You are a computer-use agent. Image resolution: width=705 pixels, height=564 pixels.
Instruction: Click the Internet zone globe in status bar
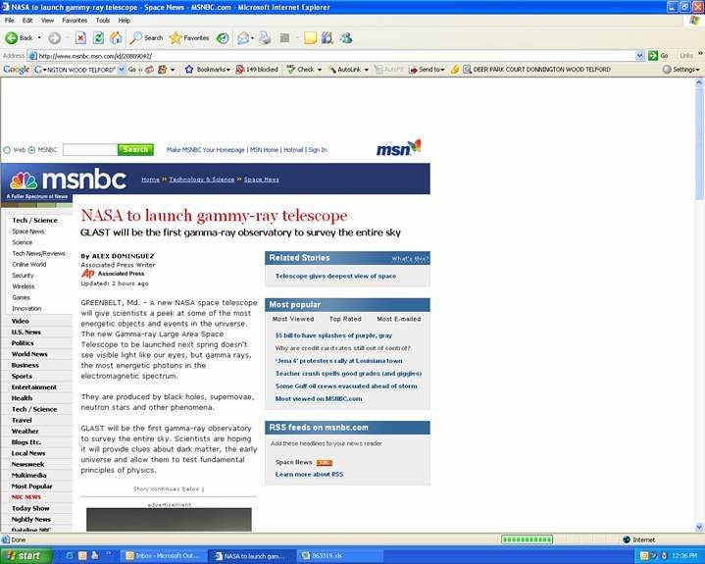tap(627, 539)
